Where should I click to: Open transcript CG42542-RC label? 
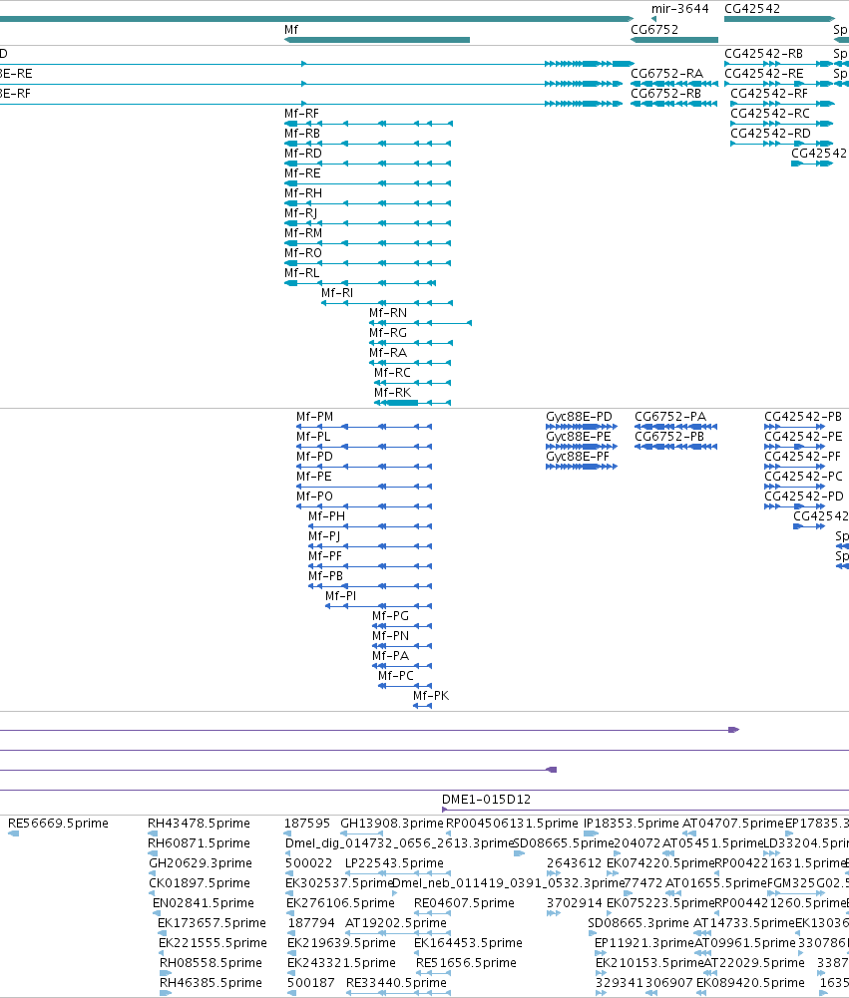(x=770, y=114)
